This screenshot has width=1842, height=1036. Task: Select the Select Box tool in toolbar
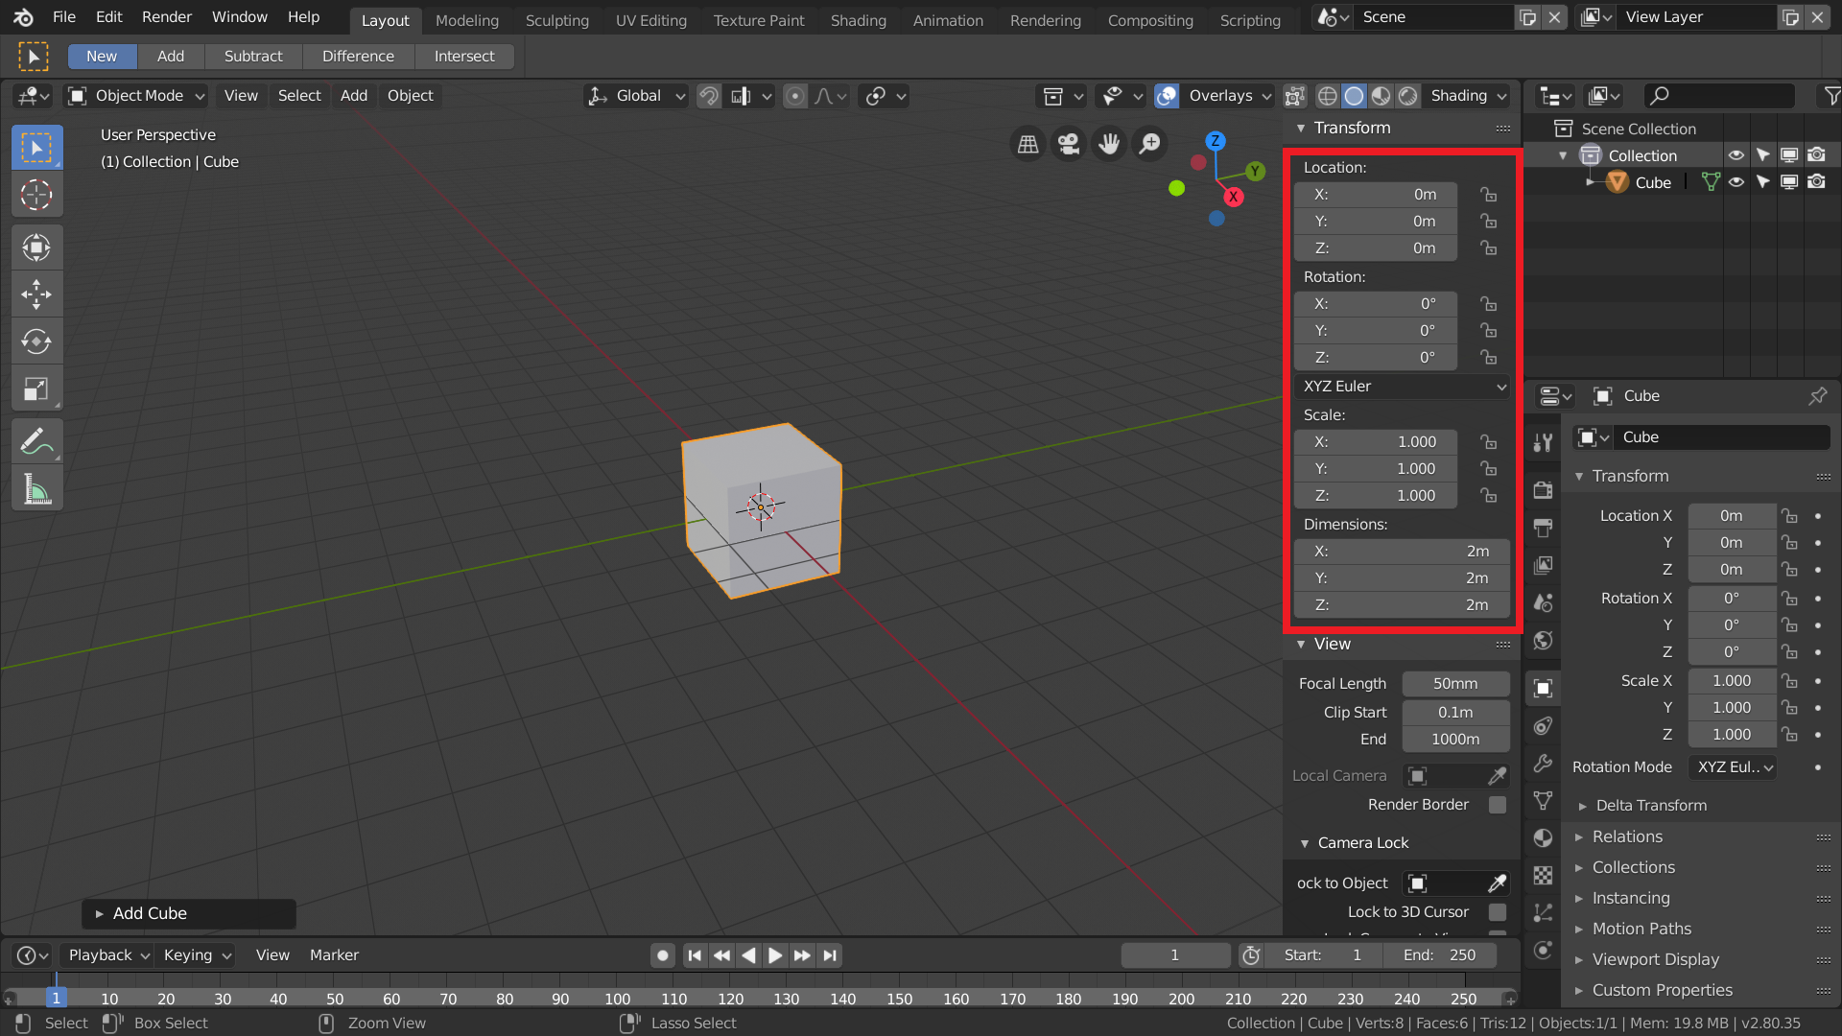click(x=36, y=148)
